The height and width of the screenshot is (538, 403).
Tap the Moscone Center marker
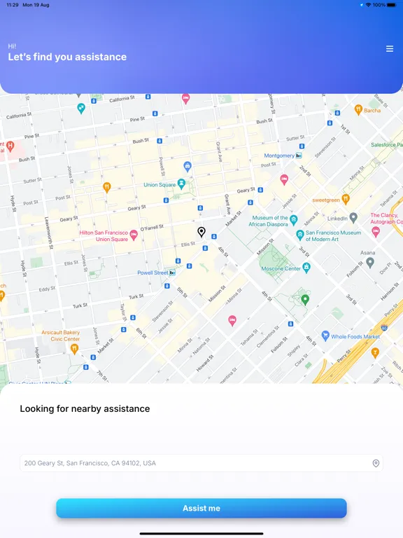(306, 268)
